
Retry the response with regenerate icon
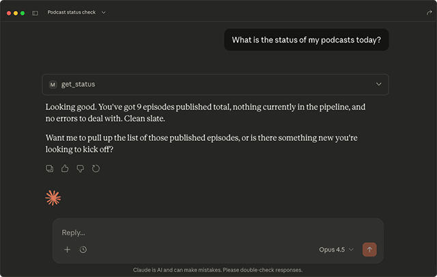pos(96,168)
